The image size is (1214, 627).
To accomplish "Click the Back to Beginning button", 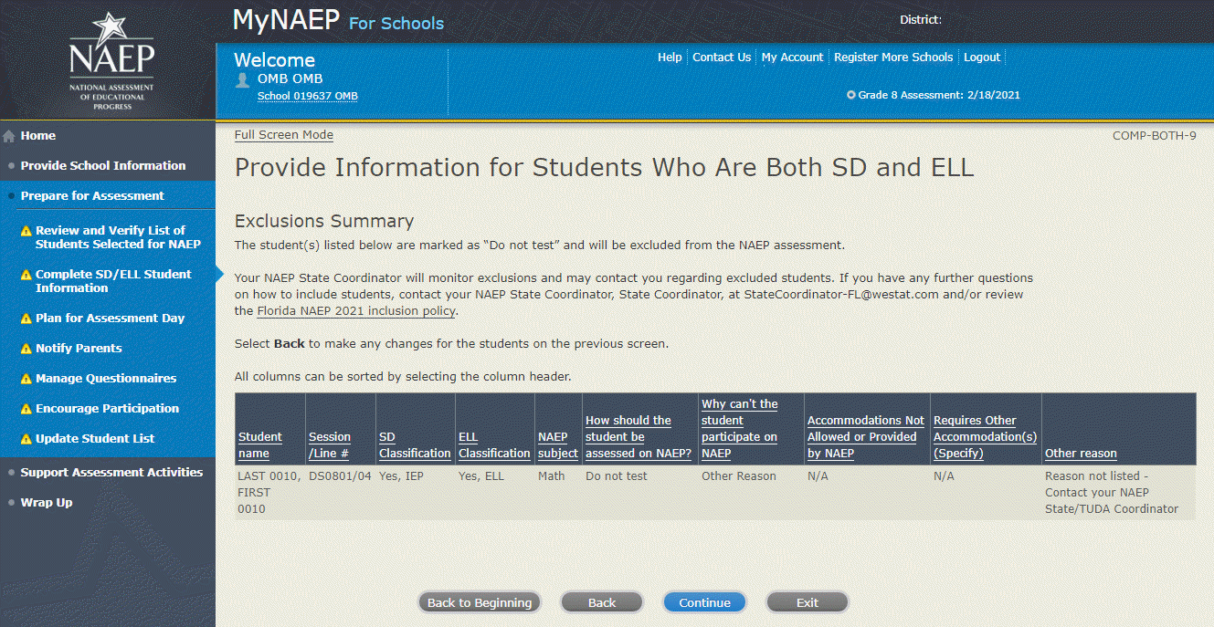I will click(480, 602).
